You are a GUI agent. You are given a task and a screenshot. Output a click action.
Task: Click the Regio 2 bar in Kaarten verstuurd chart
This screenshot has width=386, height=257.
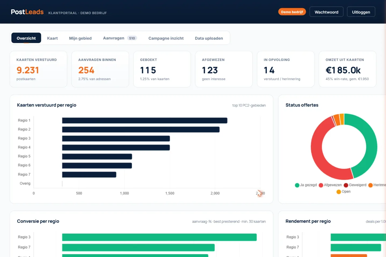pyautogui.click(x=141, y=129)
